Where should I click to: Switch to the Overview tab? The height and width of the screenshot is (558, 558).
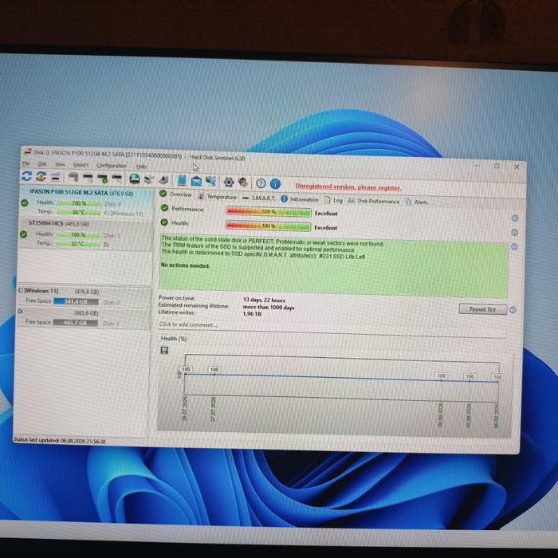[176, 195]
